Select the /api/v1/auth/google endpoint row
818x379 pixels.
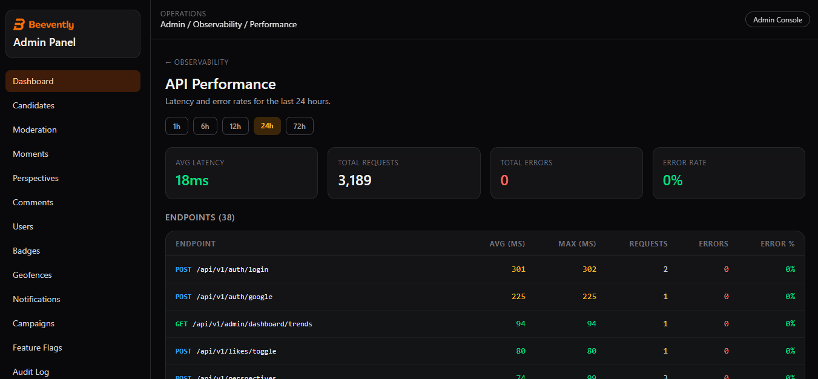485,297
